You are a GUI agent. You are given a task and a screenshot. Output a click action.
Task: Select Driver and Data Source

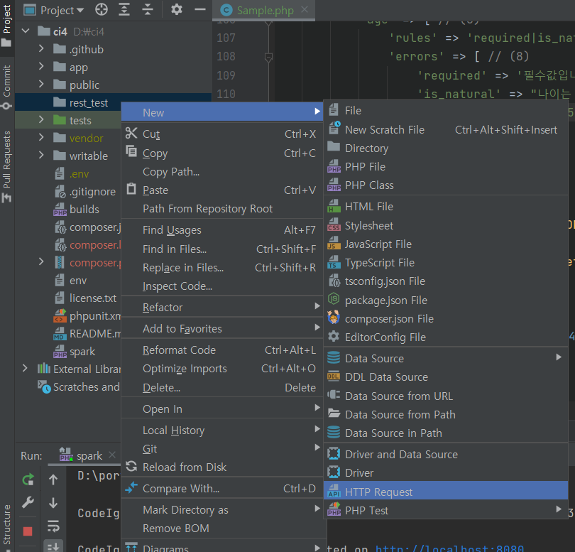point(446,455)
